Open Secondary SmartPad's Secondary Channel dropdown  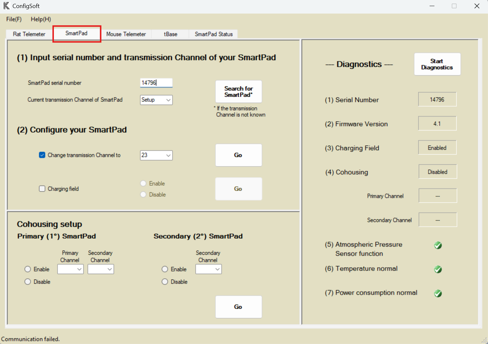click(209, 269)
